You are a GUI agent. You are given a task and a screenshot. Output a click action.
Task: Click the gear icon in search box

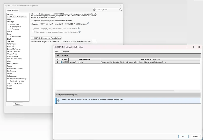point(94,10)
